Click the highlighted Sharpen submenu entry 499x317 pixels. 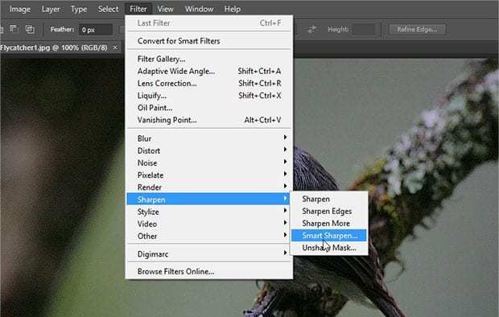209,200
